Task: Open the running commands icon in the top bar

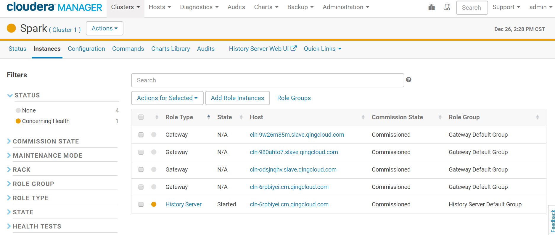Action: click(447, 7)
